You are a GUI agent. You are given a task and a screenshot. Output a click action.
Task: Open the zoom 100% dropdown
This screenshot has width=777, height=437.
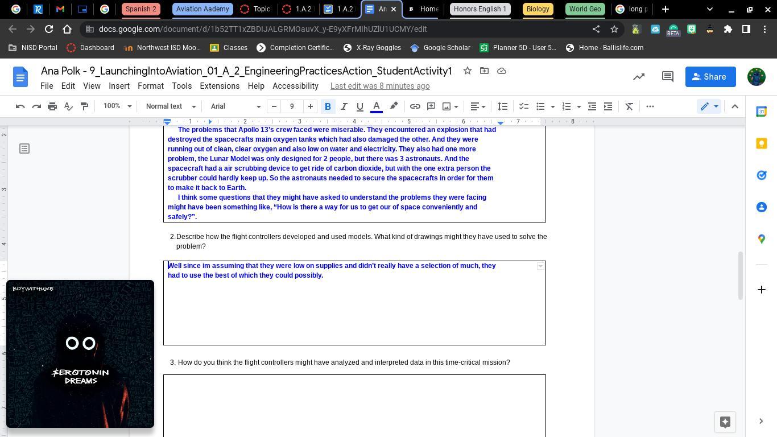tap(117, 106)
